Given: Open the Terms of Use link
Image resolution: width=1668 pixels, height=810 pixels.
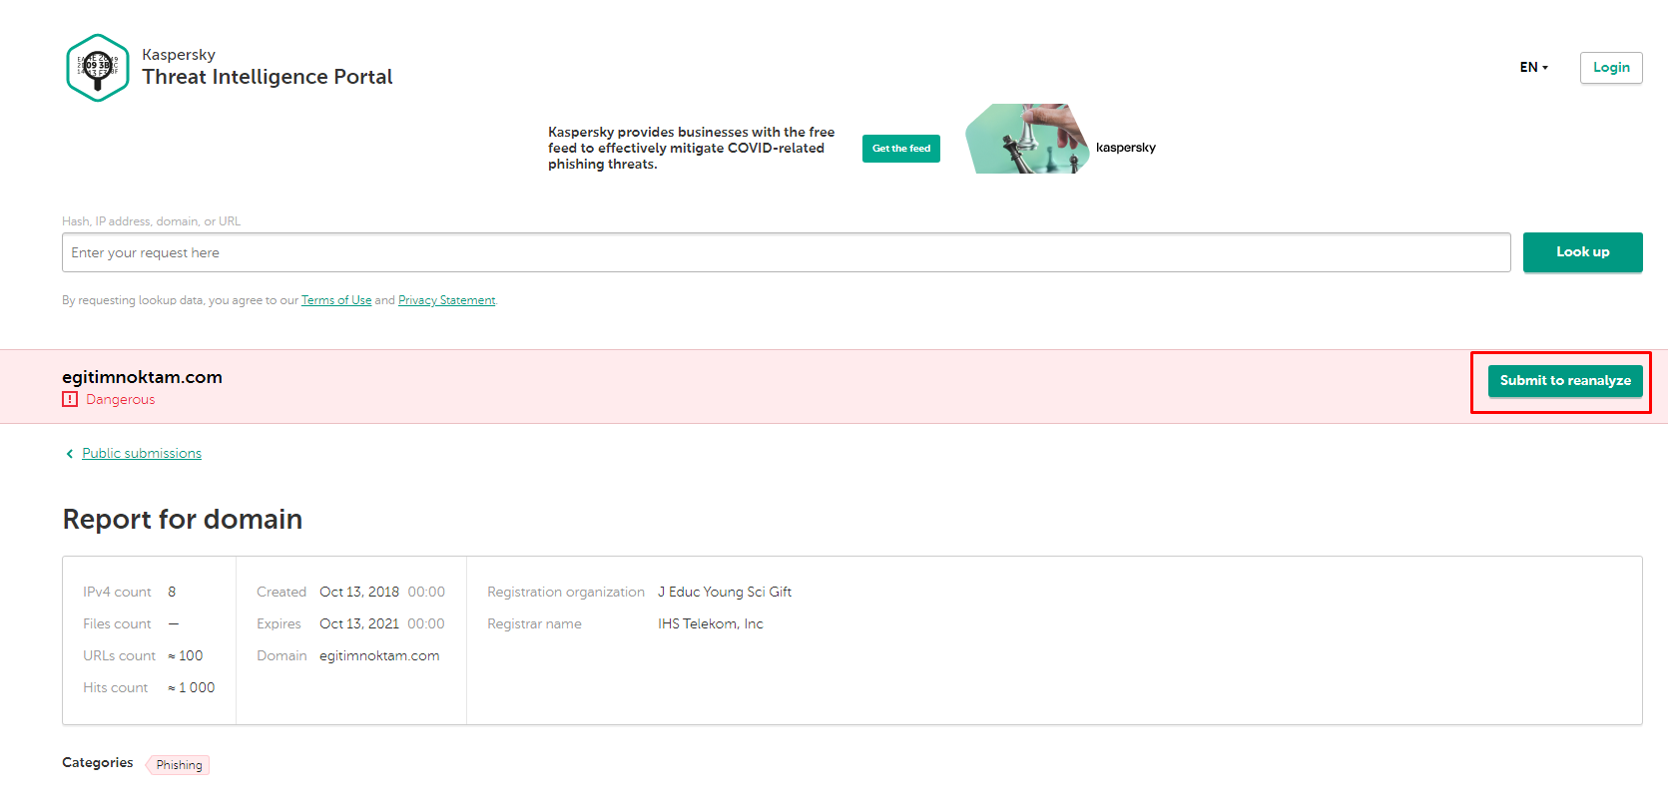Looking at the screenshot, I should pos(336,300).
